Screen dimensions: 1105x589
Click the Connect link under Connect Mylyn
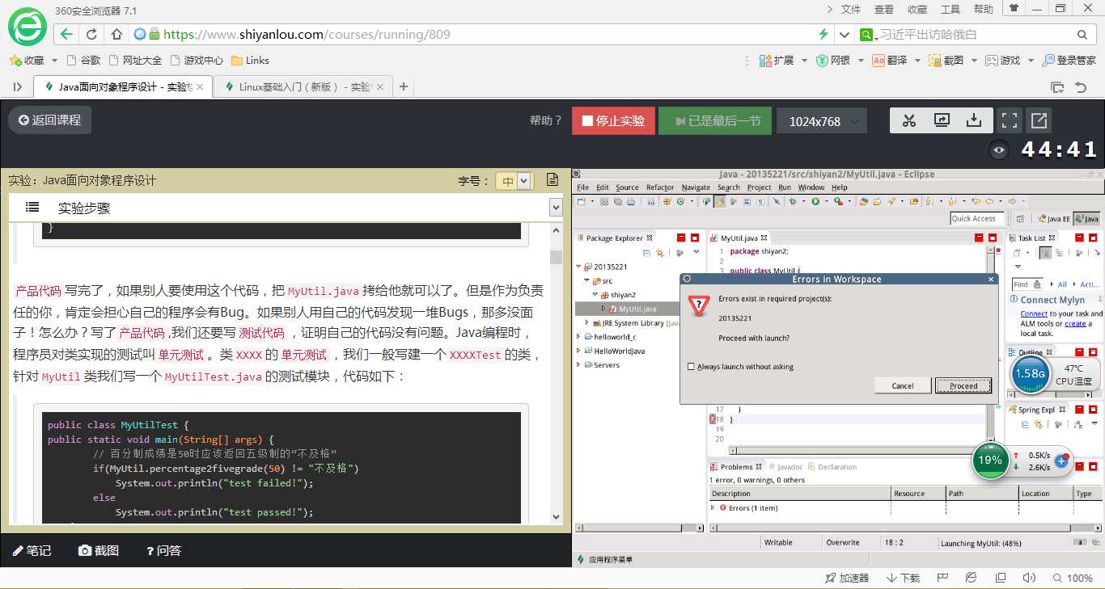1034,313
